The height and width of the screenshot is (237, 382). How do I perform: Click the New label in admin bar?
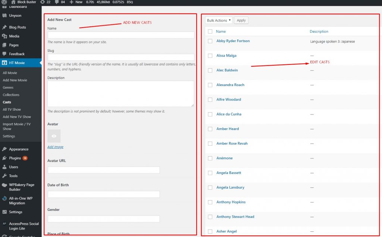pos(79,2)
